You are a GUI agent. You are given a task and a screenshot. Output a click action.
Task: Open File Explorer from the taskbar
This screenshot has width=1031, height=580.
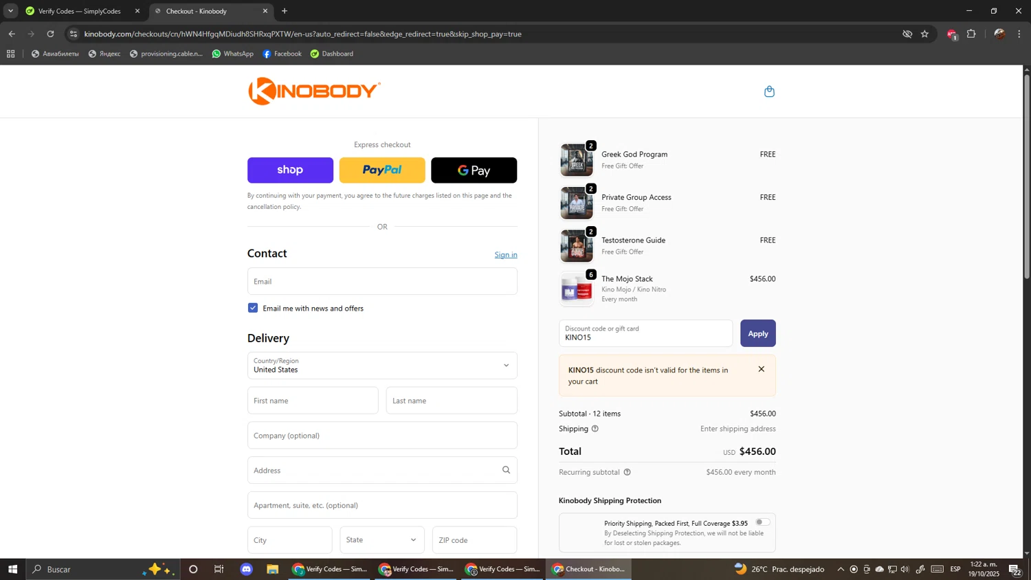(273, 569)
